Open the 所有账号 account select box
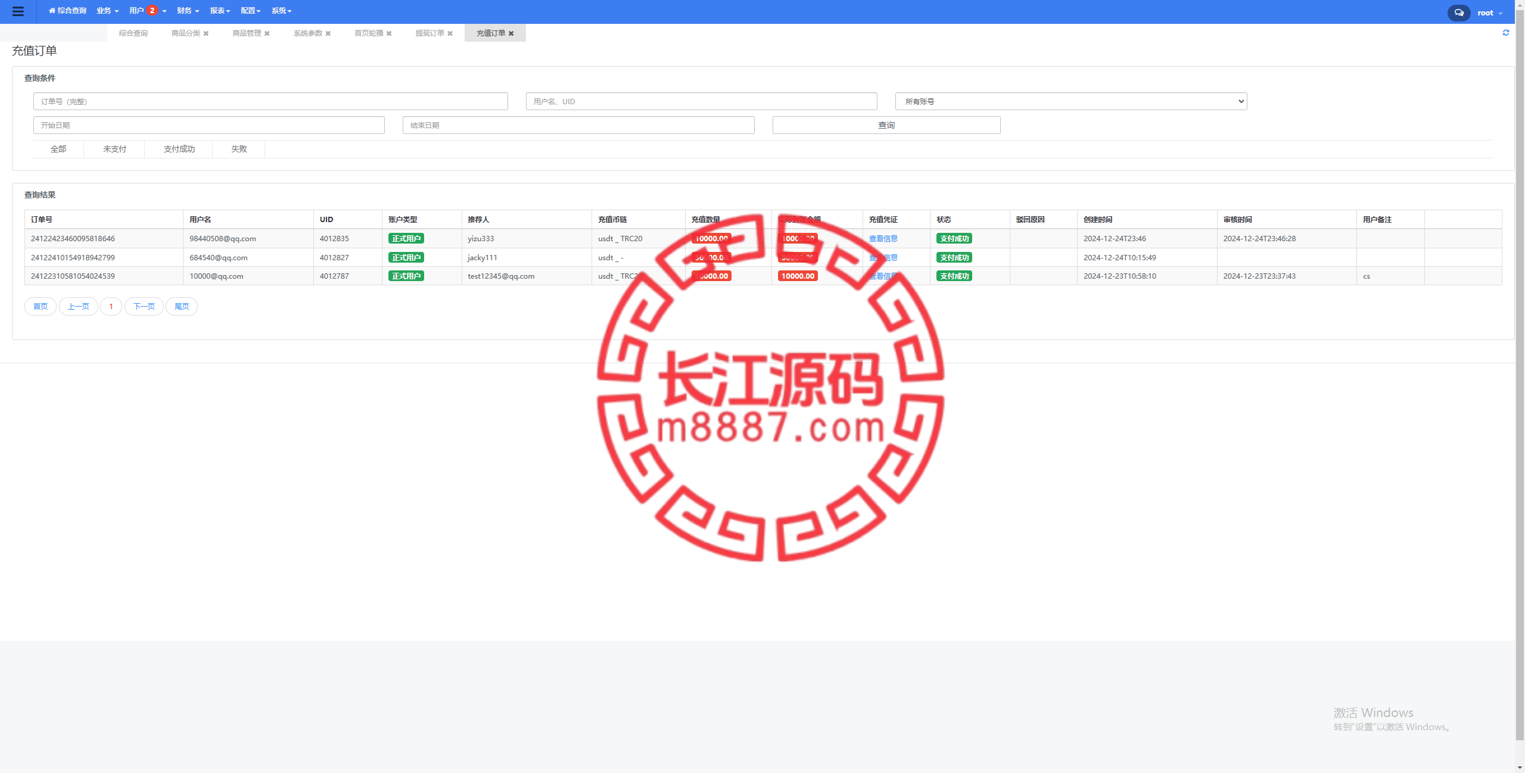This screenshot has height=773, width=1525. click(1071, 101)
